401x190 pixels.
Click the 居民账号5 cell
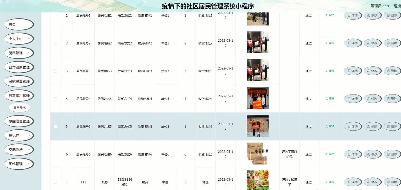coord(83,127)
